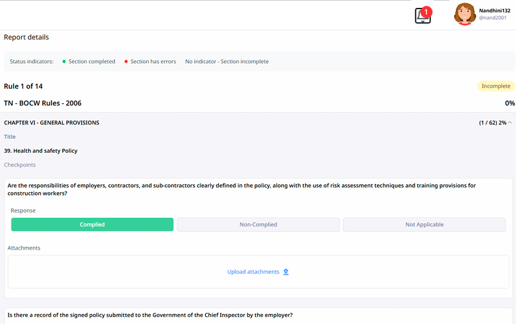
Task: Click the Rule 1 of 14 heading
Action: click(23, 86)
